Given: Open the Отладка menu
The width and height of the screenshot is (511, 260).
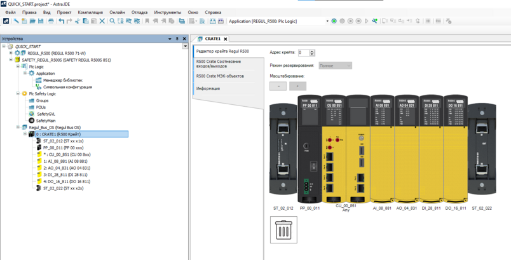Looking at the screenshot, I should click(x=139, y=12).
